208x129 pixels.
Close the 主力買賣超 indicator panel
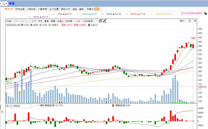(x=7, y=106)
